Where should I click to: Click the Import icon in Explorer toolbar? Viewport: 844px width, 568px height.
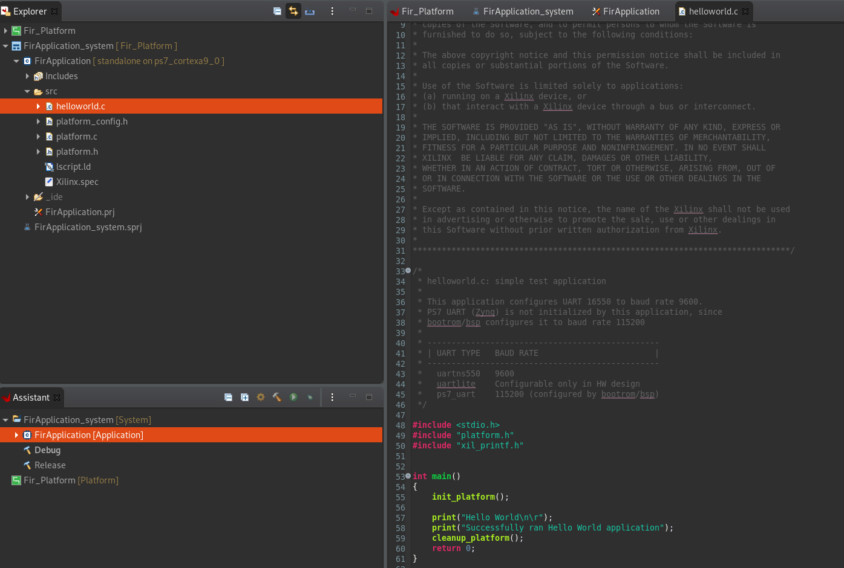tap(310, 11)
